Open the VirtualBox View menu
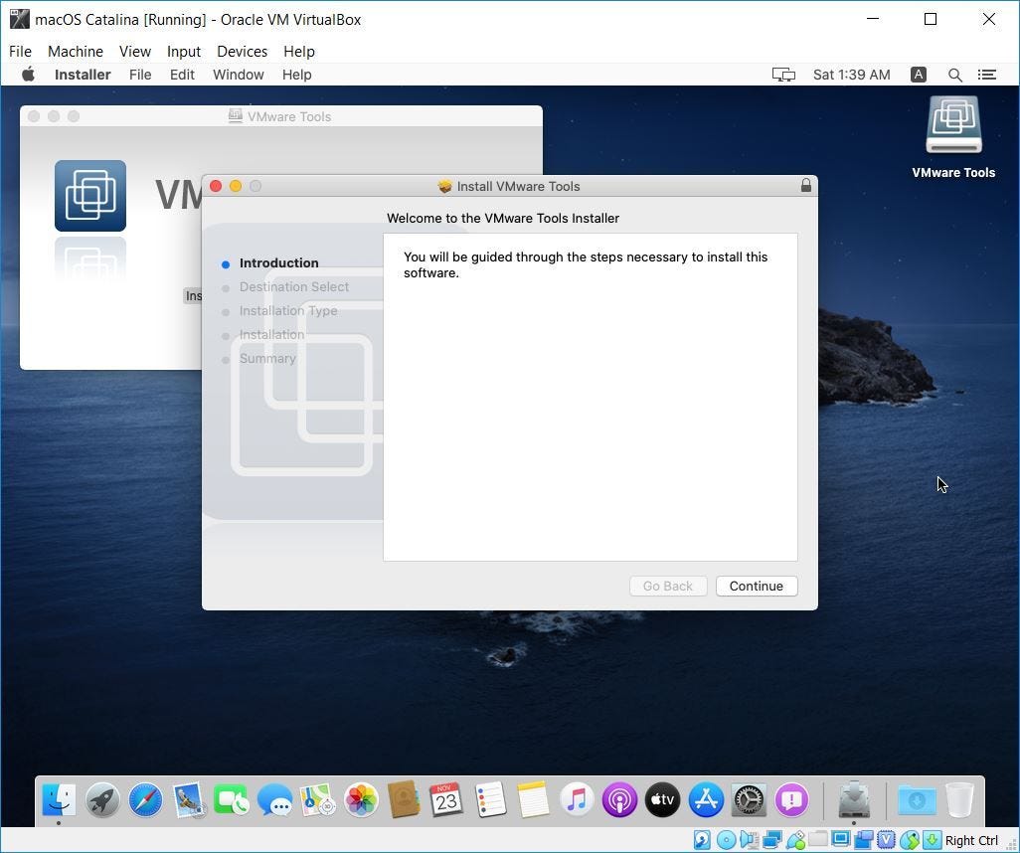Screen dimensions: 1020x853 (134, 52)
